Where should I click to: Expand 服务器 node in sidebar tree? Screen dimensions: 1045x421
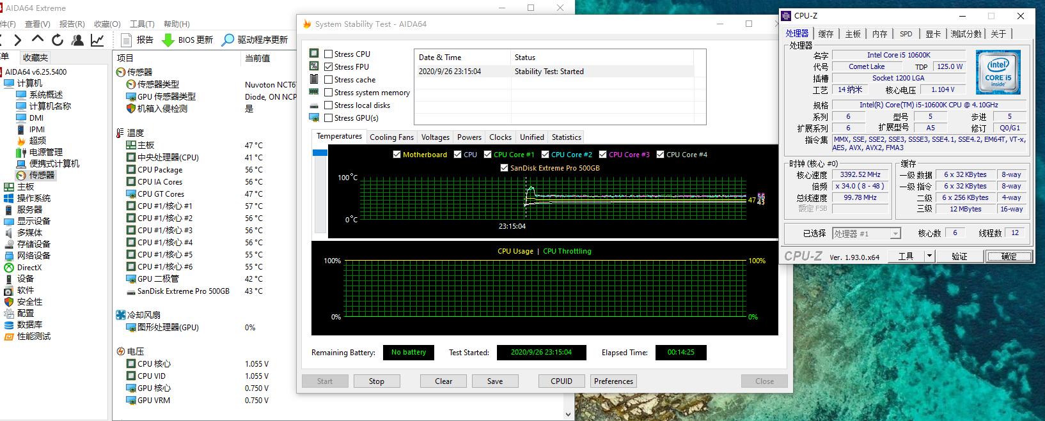tap(29, 210)
